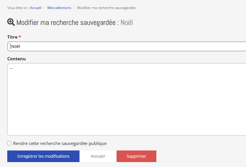Click the slash separator after Accueil

tap(44, 8)
